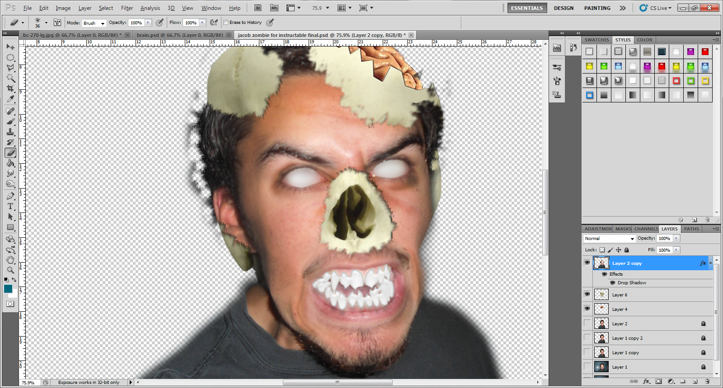
Task: Select the Type tool
Action: [10, 206]
